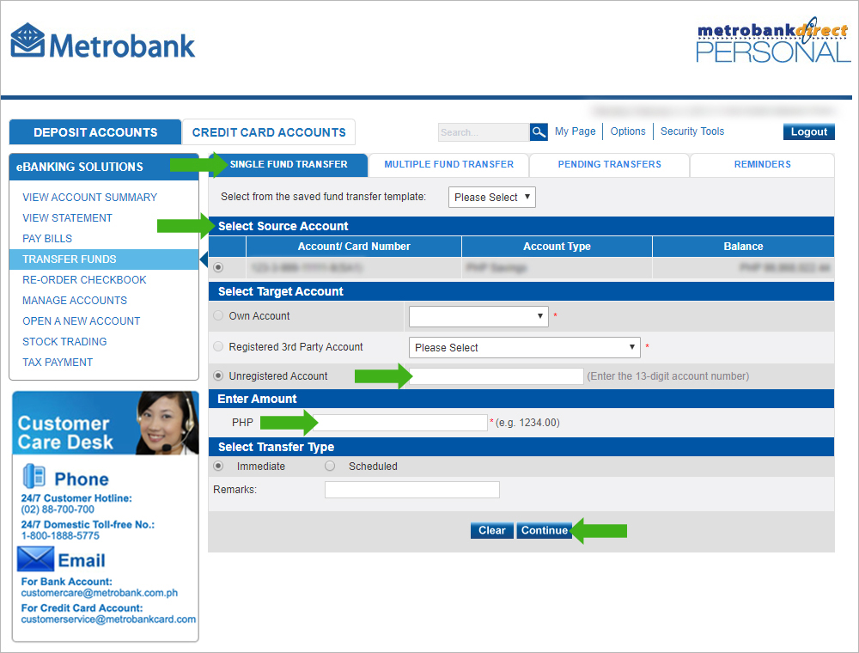Switch to Multiple Fund Transfer tab
The width and height of the screenshot is (859, 653).
[448, 164]
